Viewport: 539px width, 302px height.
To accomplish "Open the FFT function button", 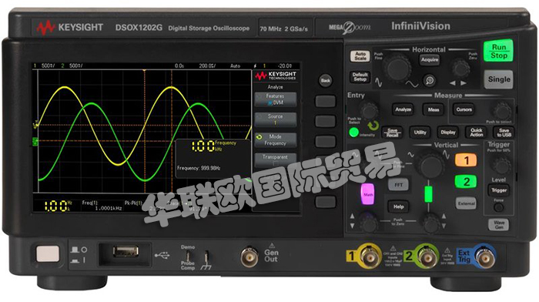I will [398, 185].
